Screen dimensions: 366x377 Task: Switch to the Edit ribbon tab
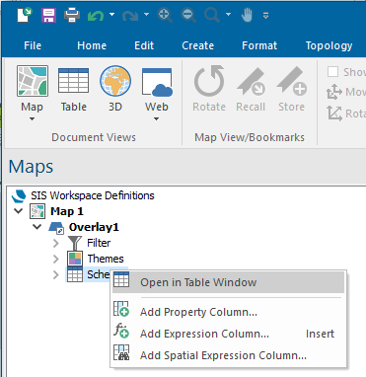point(144,45)
